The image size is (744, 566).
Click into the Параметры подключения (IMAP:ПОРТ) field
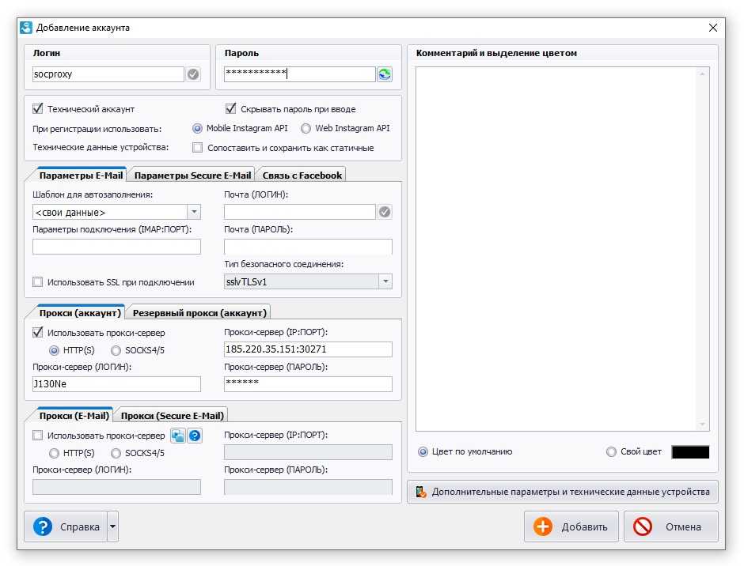click(116, 247)
